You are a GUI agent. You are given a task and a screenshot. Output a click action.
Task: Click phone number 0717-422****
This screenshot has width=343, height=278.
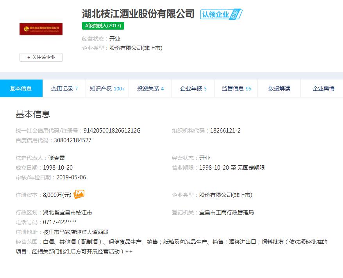[x=60, y=222]
